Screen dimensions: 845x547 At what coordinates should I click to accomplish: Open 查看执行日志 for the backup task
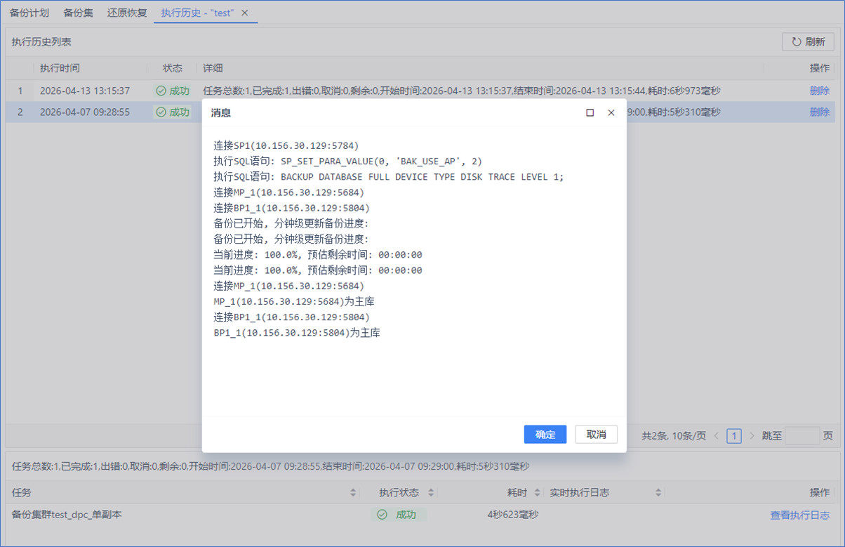(x=799, y=515)
